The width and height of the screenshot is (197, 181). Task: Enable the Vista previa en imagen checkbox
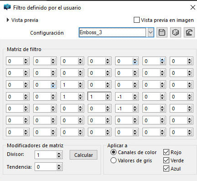[x=136, y=20]
